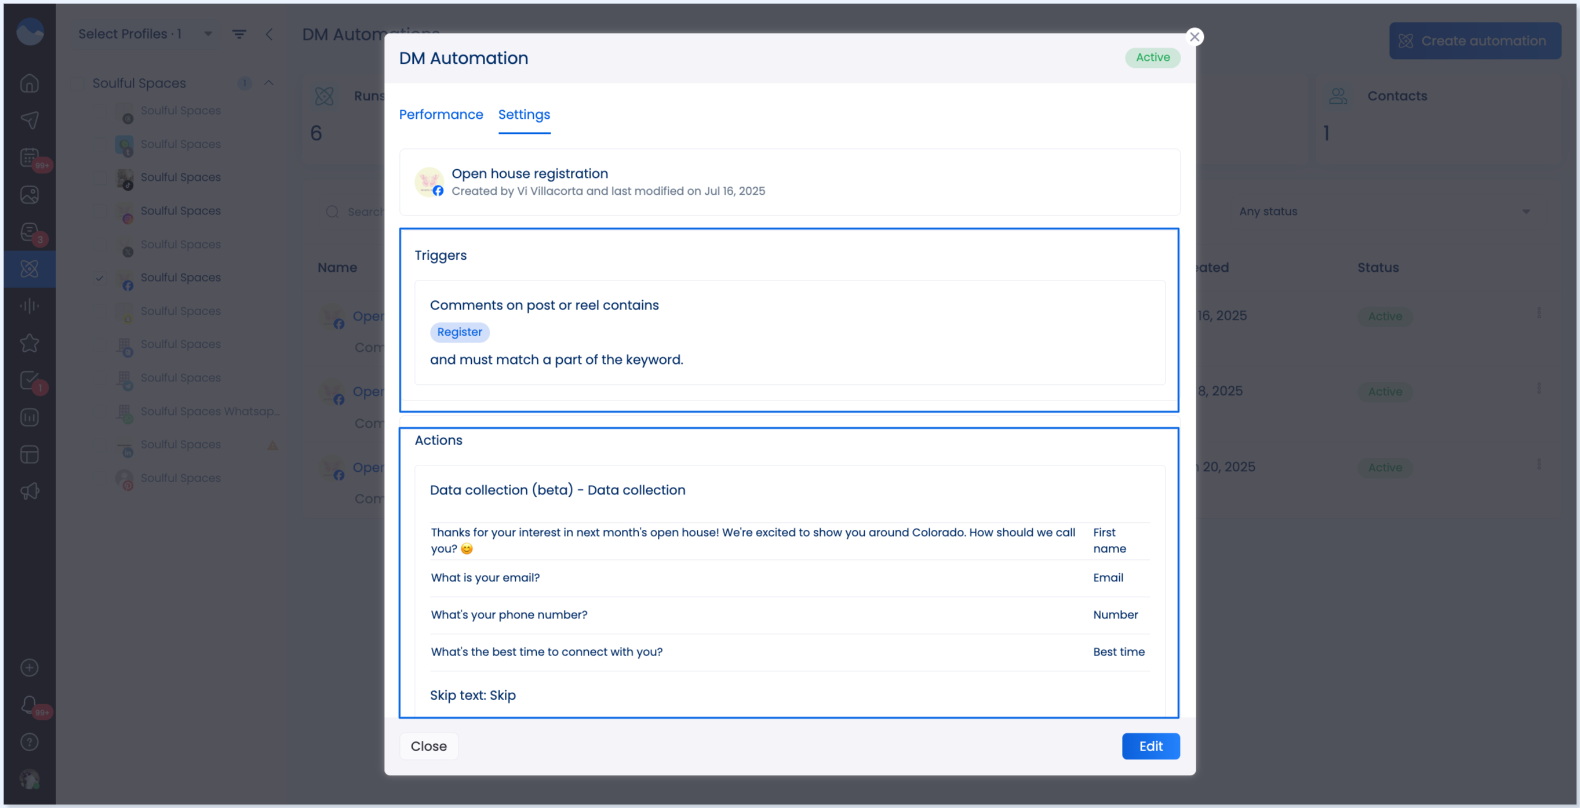Screen dimensions: 1580x808
Task: Click the Open house registration profile avatar
Action: tap(429, 182)
